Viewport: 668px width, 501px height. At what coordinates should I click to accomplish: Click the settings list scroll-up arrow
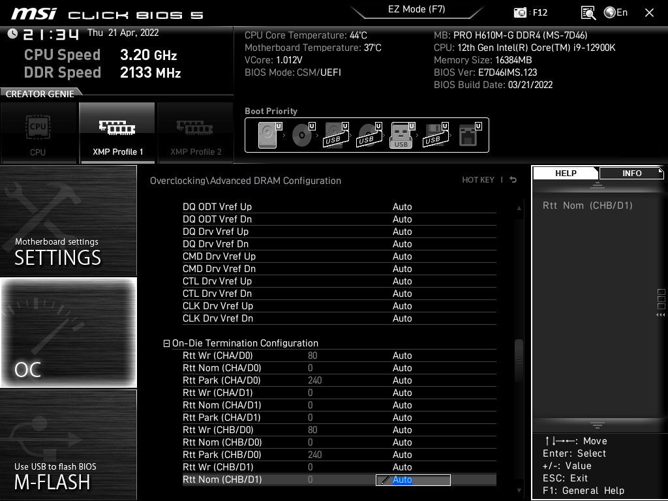point(519,208)
